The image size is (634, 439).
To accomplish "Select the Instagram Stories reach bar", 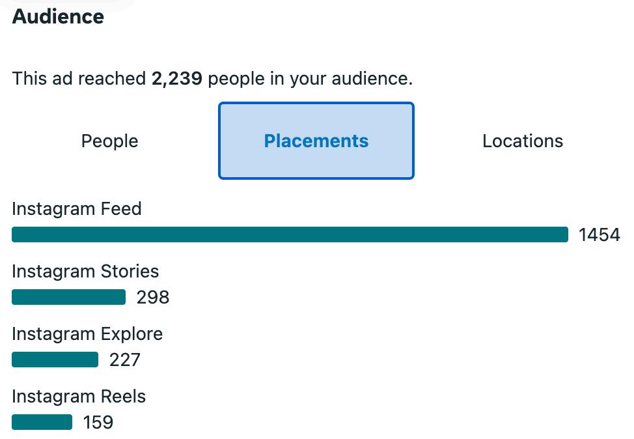I will click(68, 297).
